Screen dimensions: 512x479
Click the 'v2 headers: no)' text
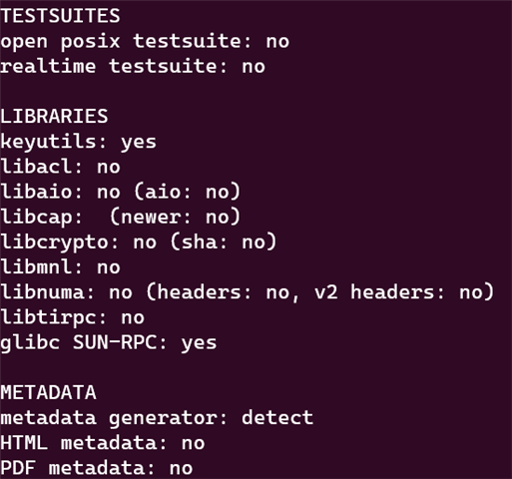pyautogui.click(x=404, y=292)
